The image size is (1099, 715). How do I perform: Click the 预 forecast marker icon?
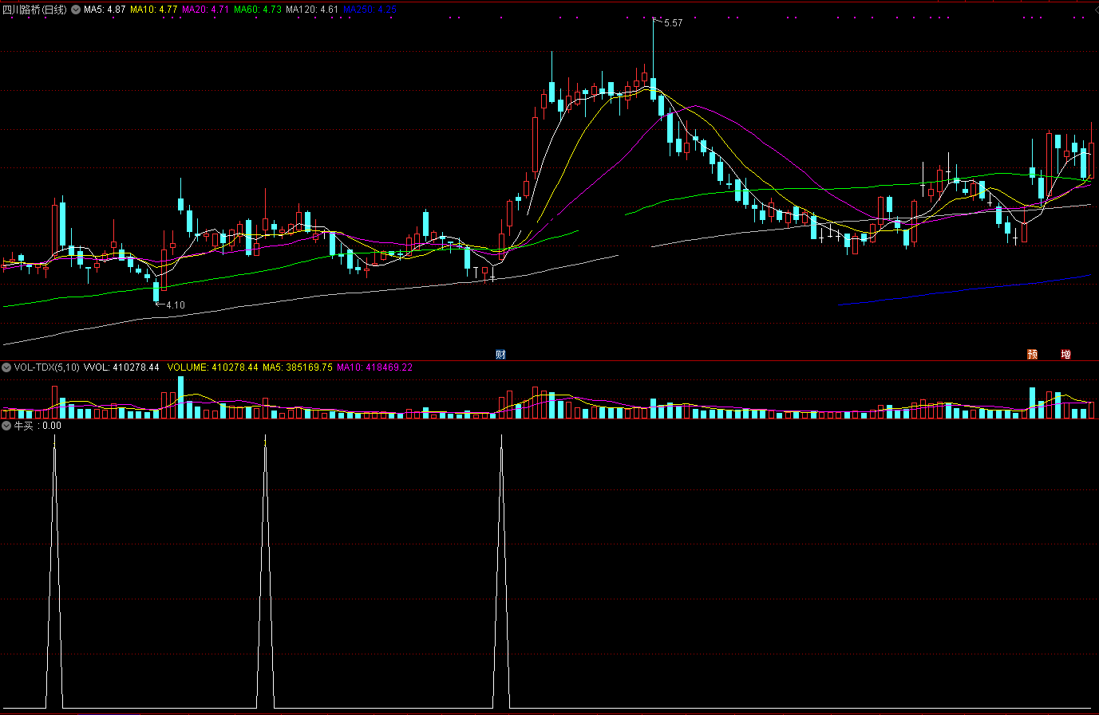tap(1032, 355)
